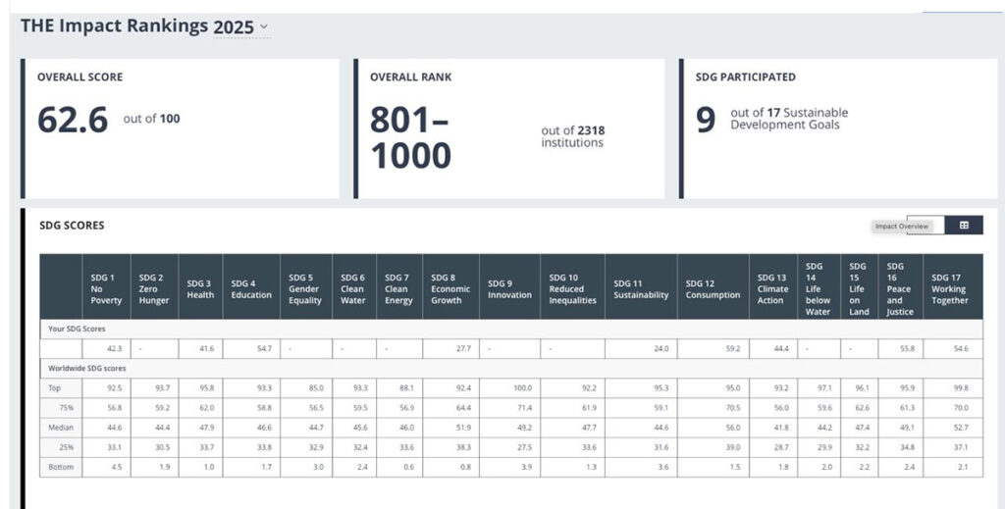Click THE Impact Rankings title
The width and height of the screenshot is (1005, 509).
tap(114, 26)
